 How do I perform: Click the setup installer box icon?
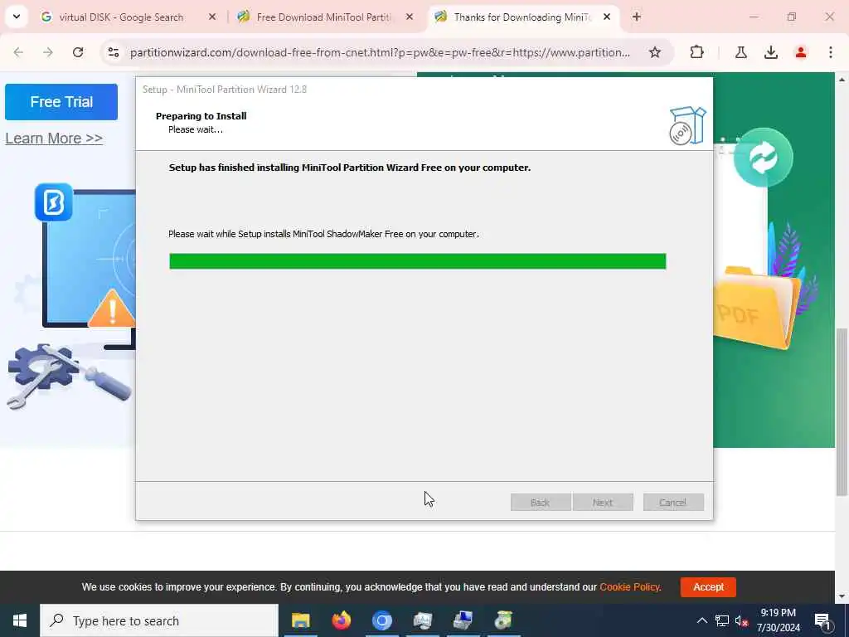coord(687,126)
